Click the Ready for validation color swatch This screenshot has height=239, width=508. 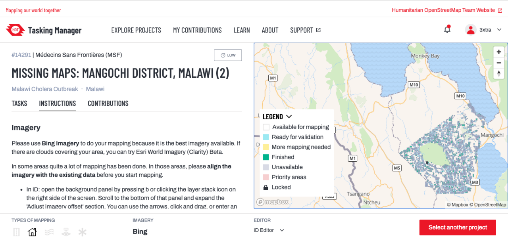coord(266,137)
